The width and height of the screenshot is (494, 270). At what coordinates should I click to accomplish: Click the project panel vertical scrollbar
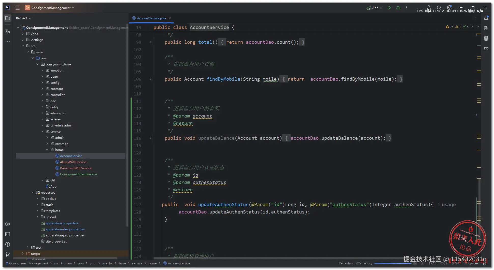[x=127, y=125]
